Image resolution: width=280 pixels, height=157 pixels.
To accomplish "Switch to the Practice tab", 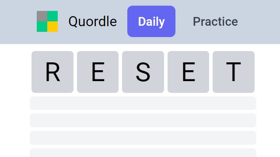I will coord(215,21).
